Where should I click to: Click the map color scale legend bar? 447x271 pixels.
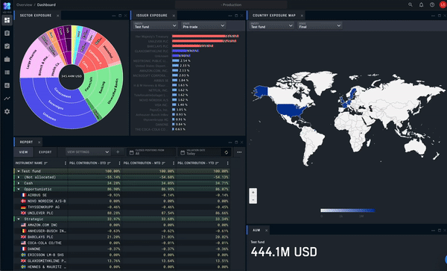click(x=347, y=211)
